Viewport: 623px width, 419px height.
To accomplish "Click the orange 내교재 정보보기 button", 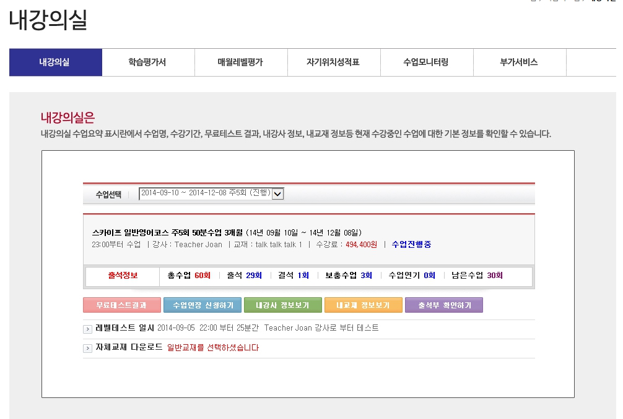I will (x=363, y=305).
